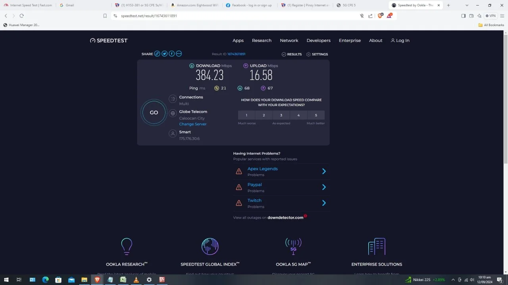Share this page icon in address bar
Viewport: 508px width, 285px height.
[x=370, y=16]
